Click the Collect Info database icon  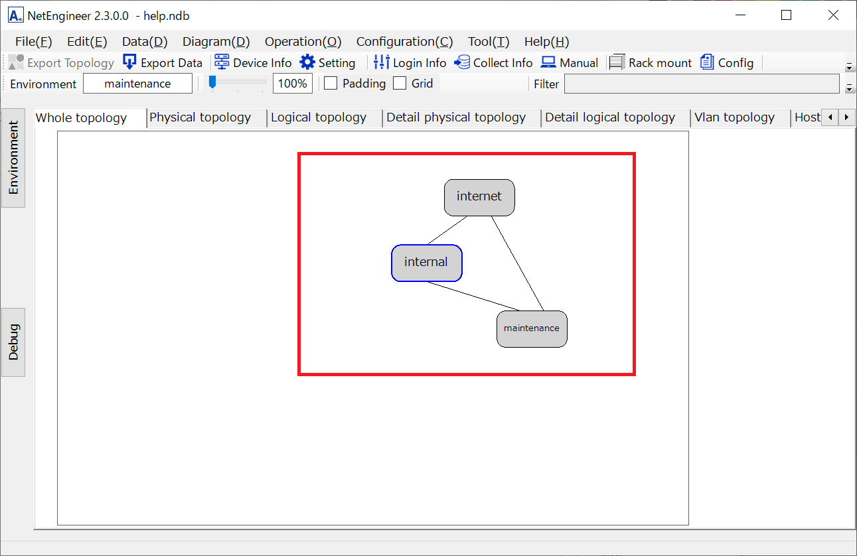(462, 62)
